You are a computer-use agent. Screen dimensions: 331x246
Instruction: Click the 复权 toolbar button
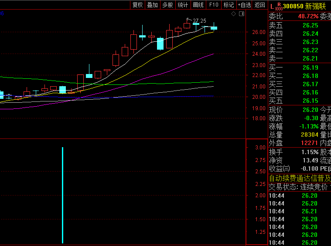[137, 5]
